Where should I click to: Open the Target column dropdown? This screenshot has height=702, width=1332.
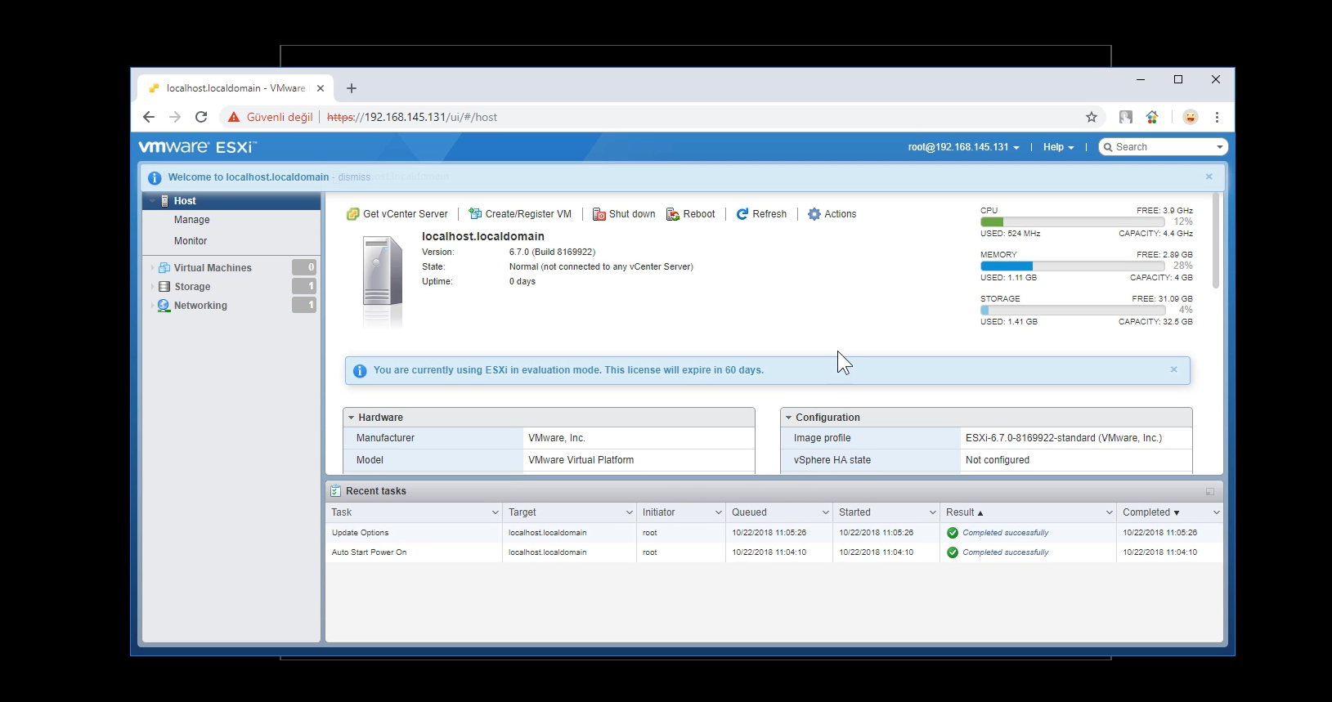click(630, 512)
